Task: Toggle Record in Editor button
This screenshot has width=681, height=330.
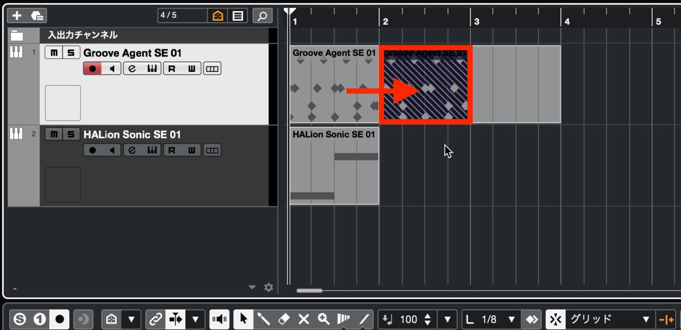Action: [60, 318]
